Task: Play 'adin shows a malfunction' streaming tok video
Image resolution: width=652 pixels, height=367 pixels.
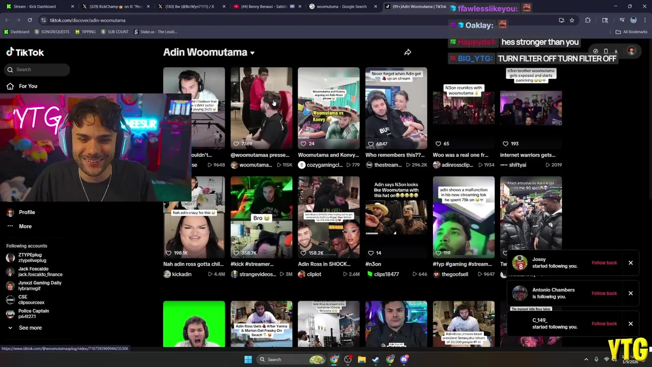Action: [464, 217]
